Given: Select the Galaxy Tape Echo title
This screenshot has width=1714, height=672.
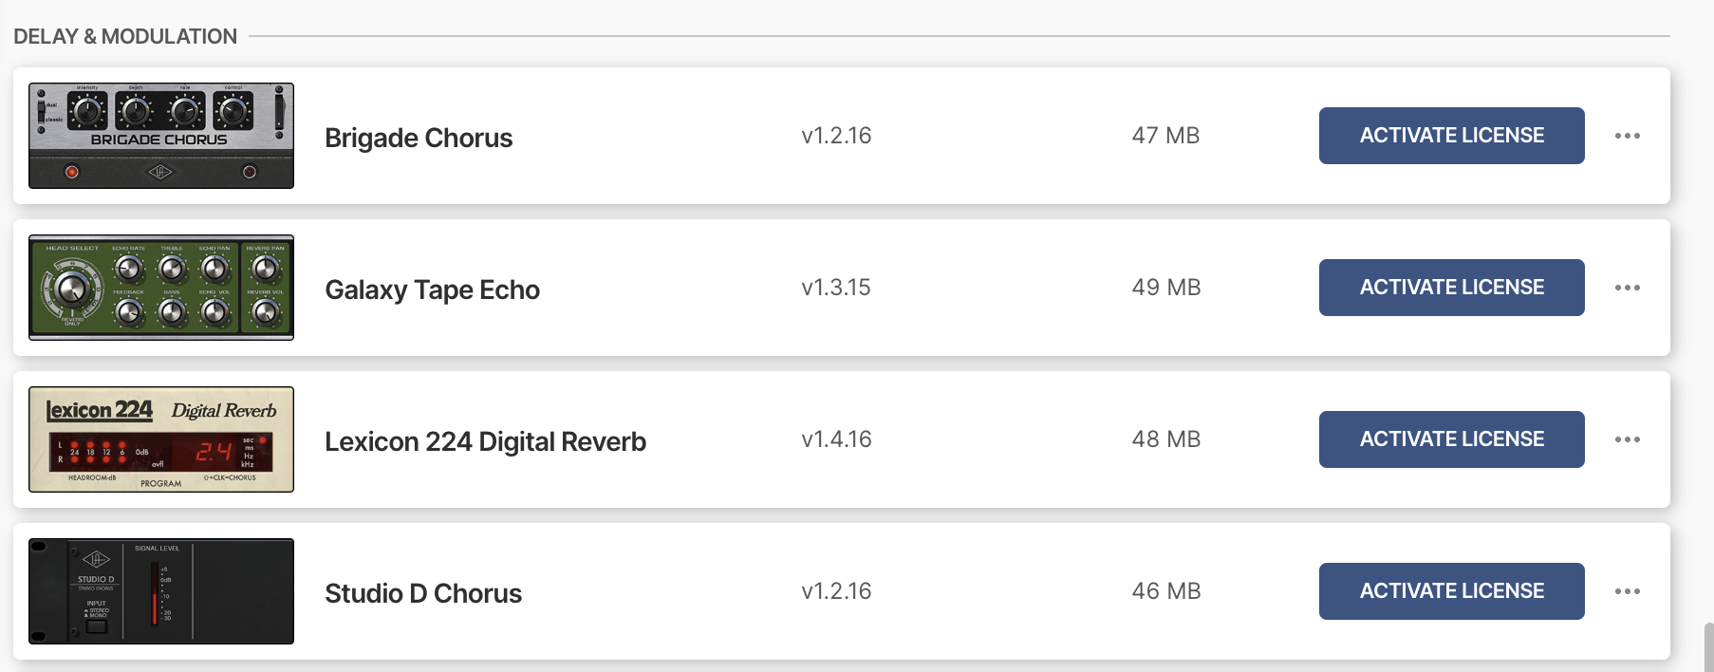Looking at the screenshot, I should [432, 289].
